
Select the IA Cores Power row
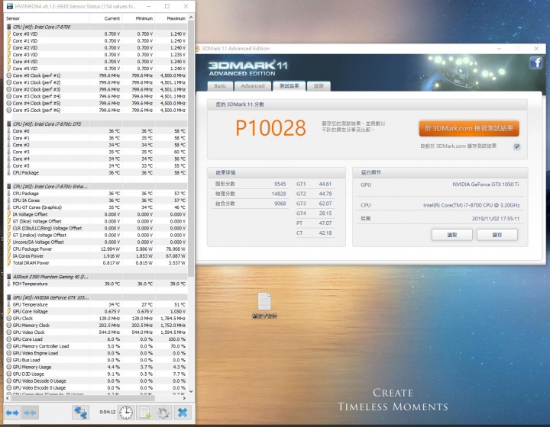pos(96,256)
